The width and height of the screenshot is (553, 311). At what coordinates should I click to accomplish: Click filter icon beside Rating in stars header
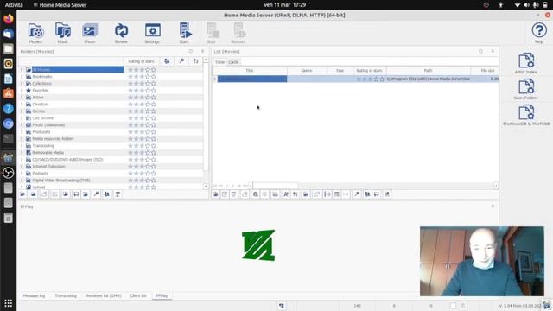[167, 61]
